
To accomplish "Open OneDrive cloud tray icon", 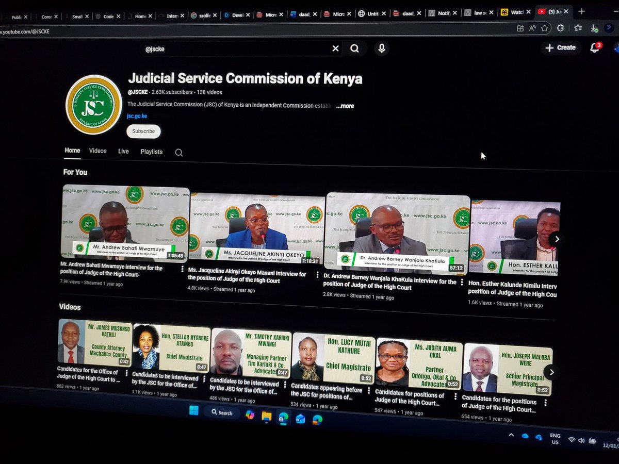I will click(x=525, y=436).
